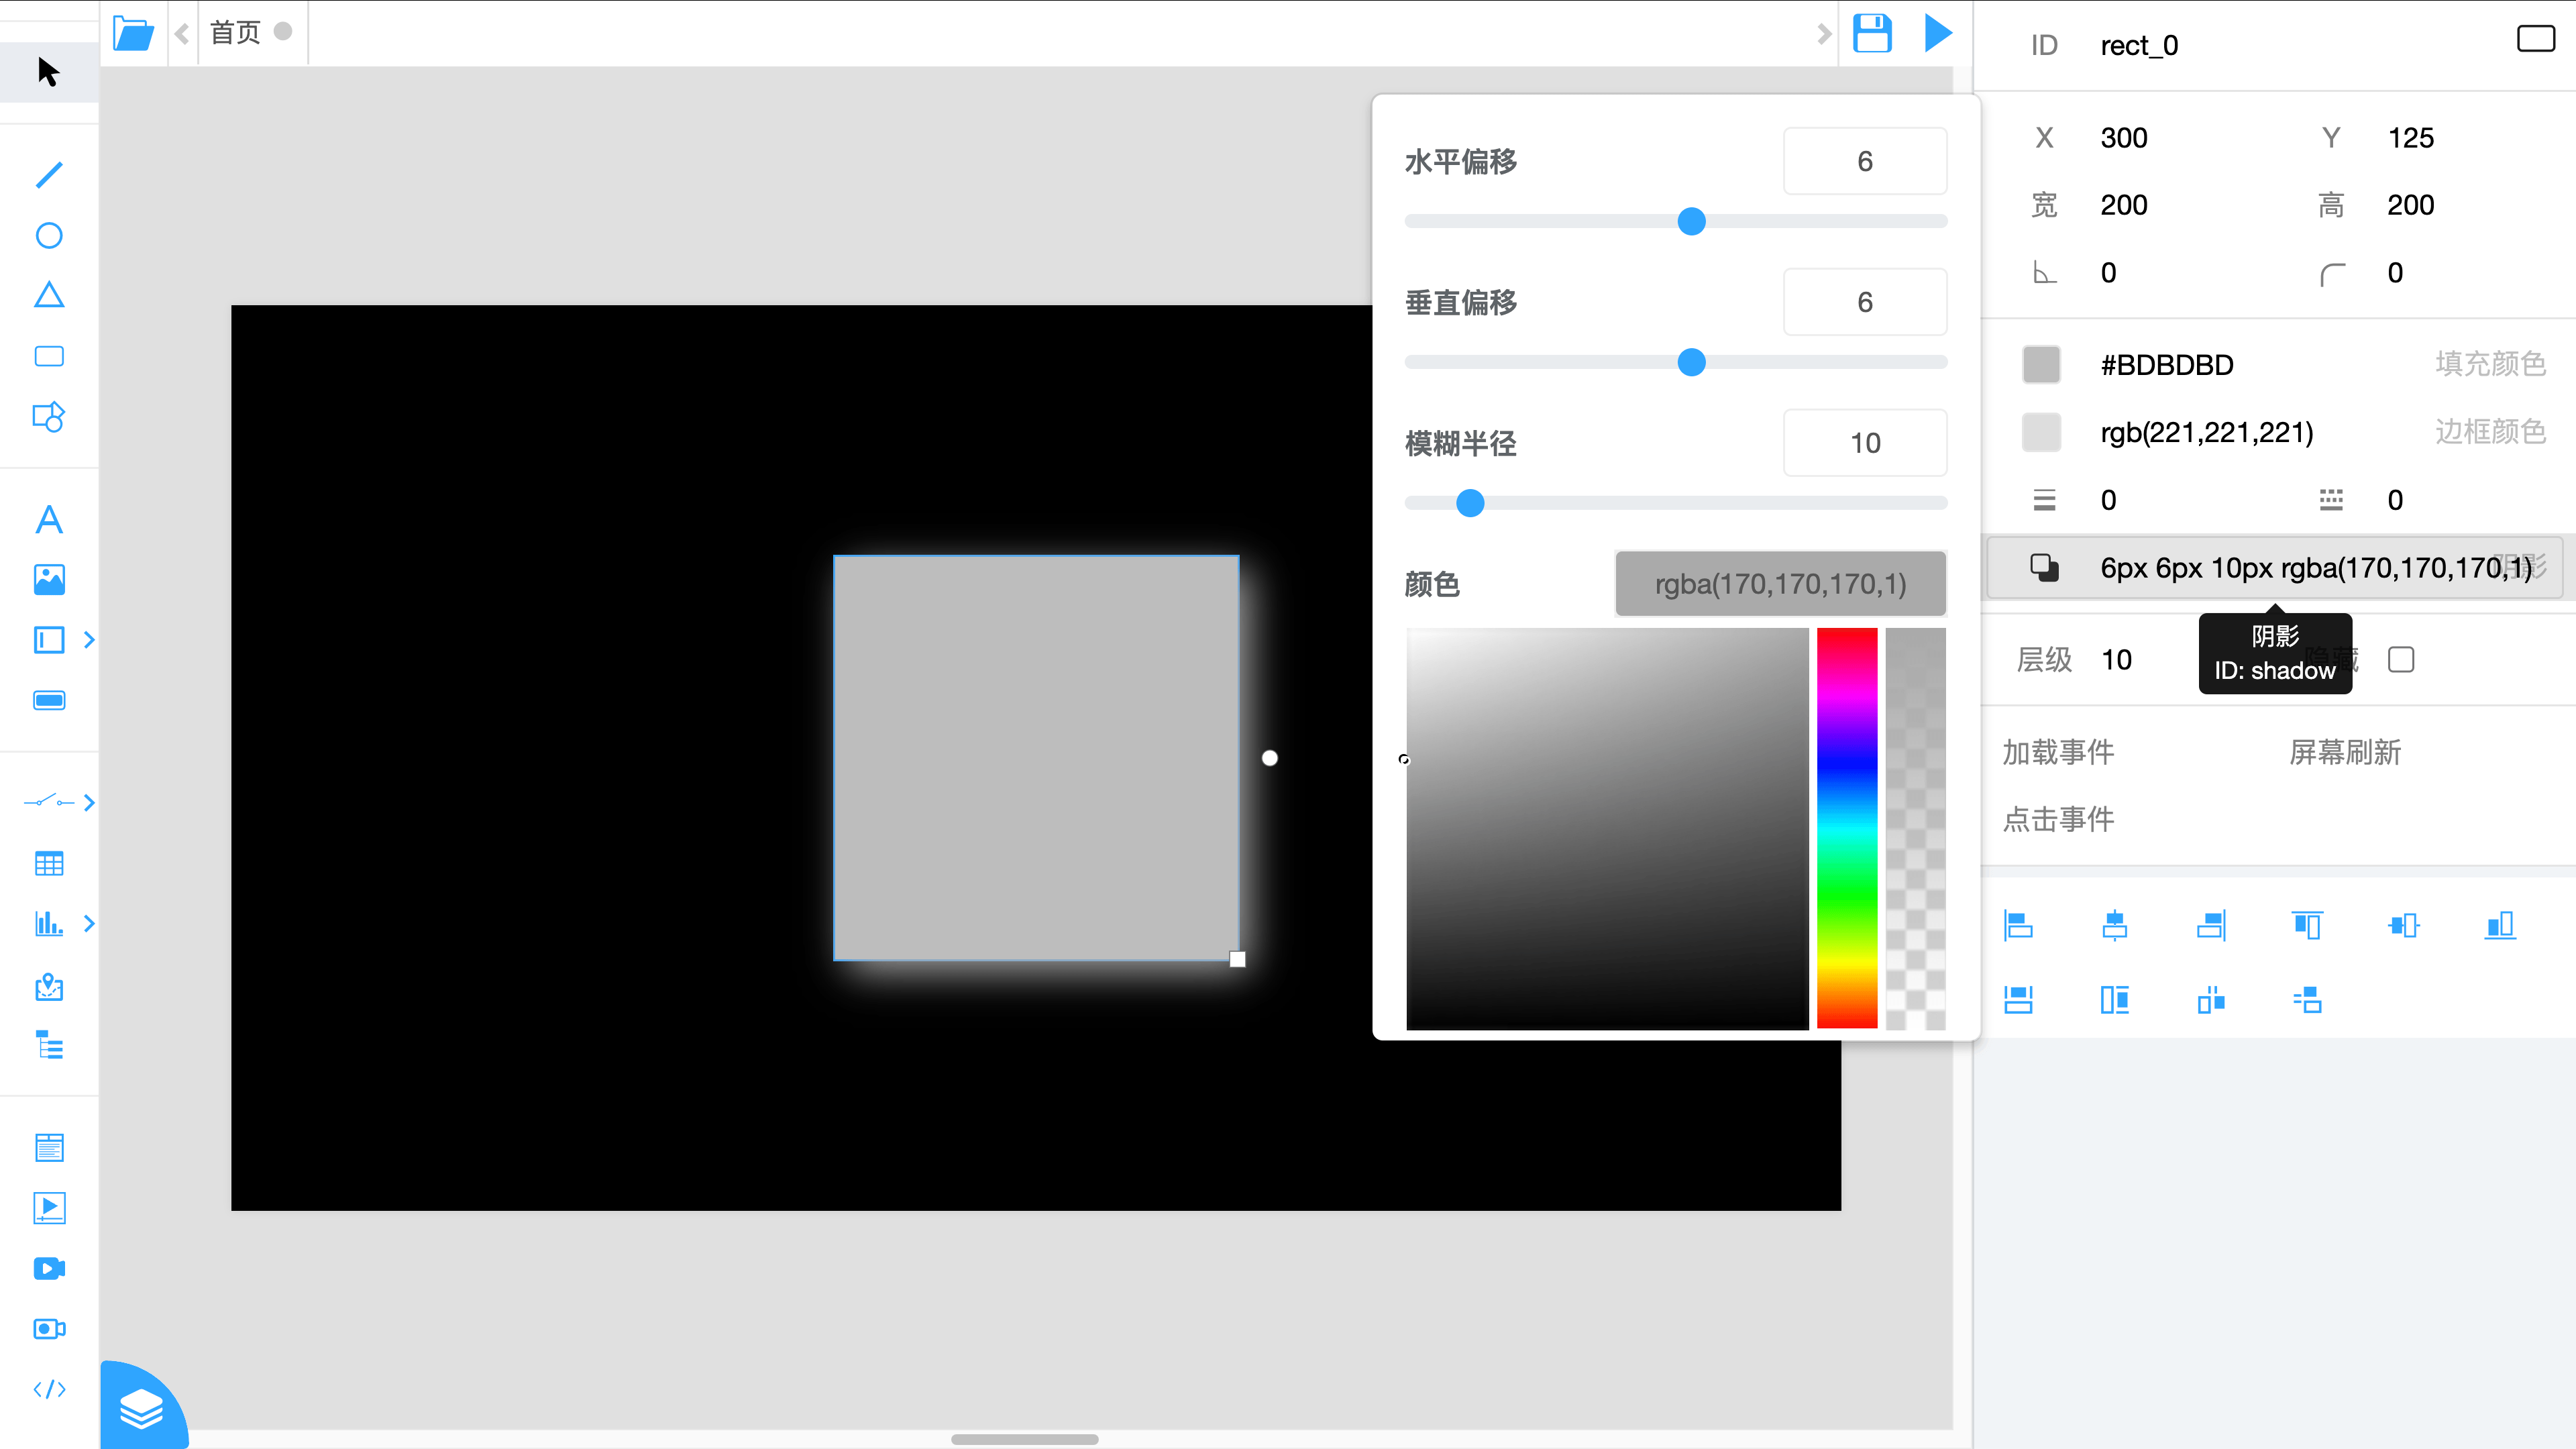Select the media player frame component
The height and width of the screenshot is (1449, 2576).
point(49,1208)
